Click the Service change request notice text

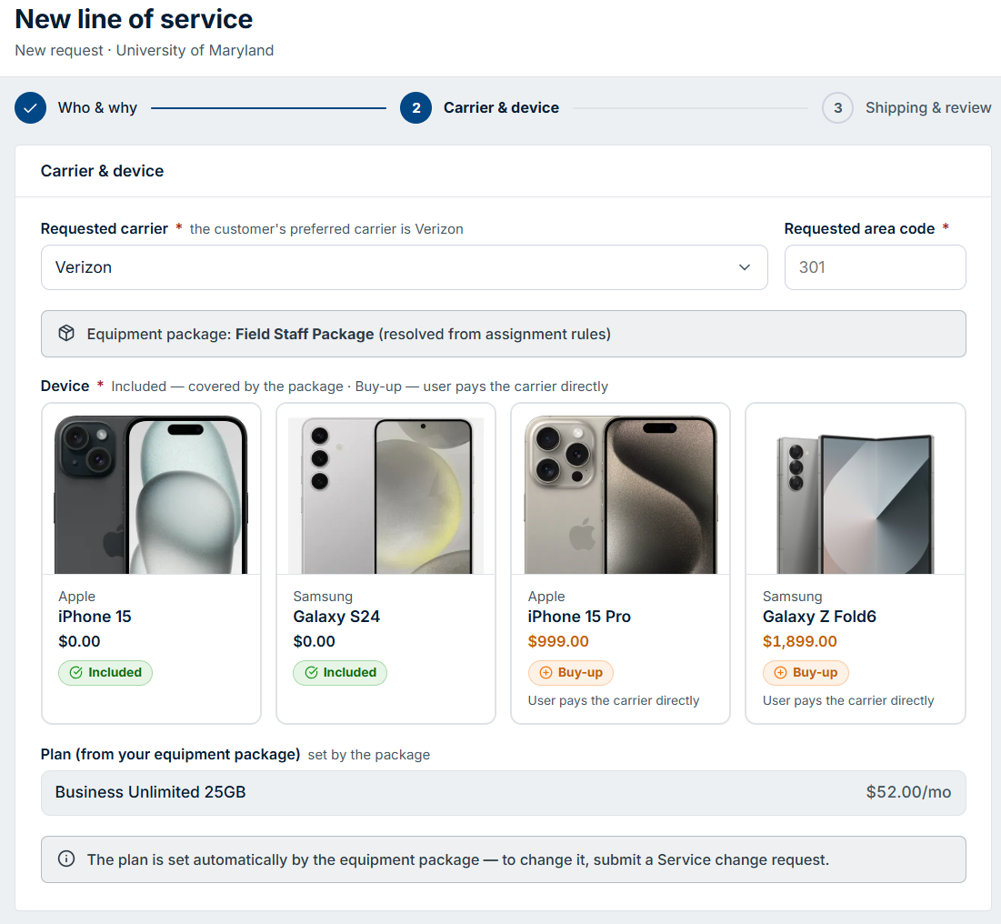(457, 859)
